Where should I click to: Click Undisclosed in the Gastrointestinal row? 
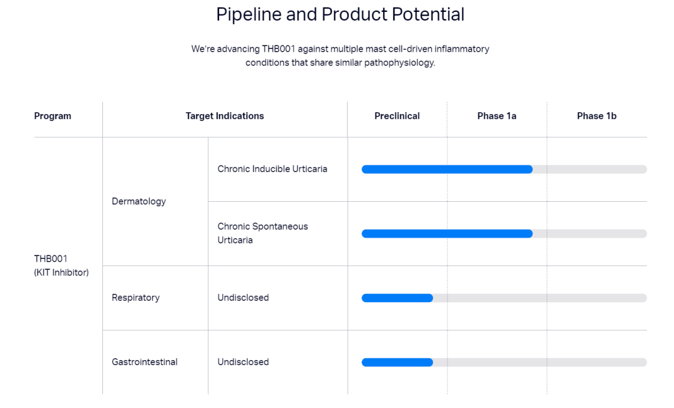[243, 362]
